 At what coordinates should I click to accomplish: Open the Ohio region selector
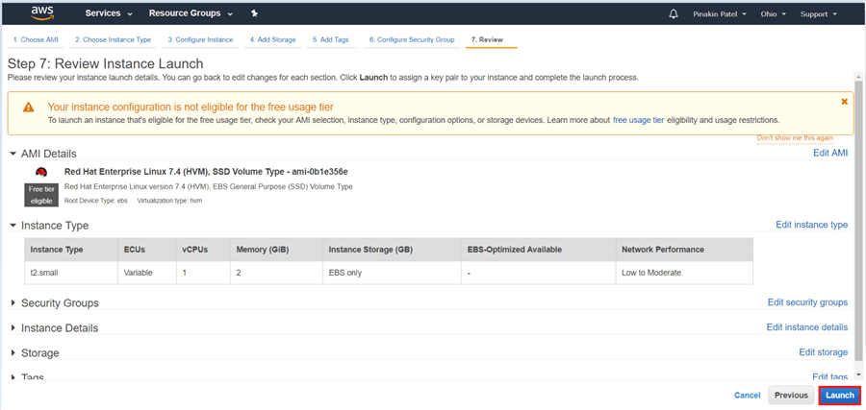tap(773, 13)
